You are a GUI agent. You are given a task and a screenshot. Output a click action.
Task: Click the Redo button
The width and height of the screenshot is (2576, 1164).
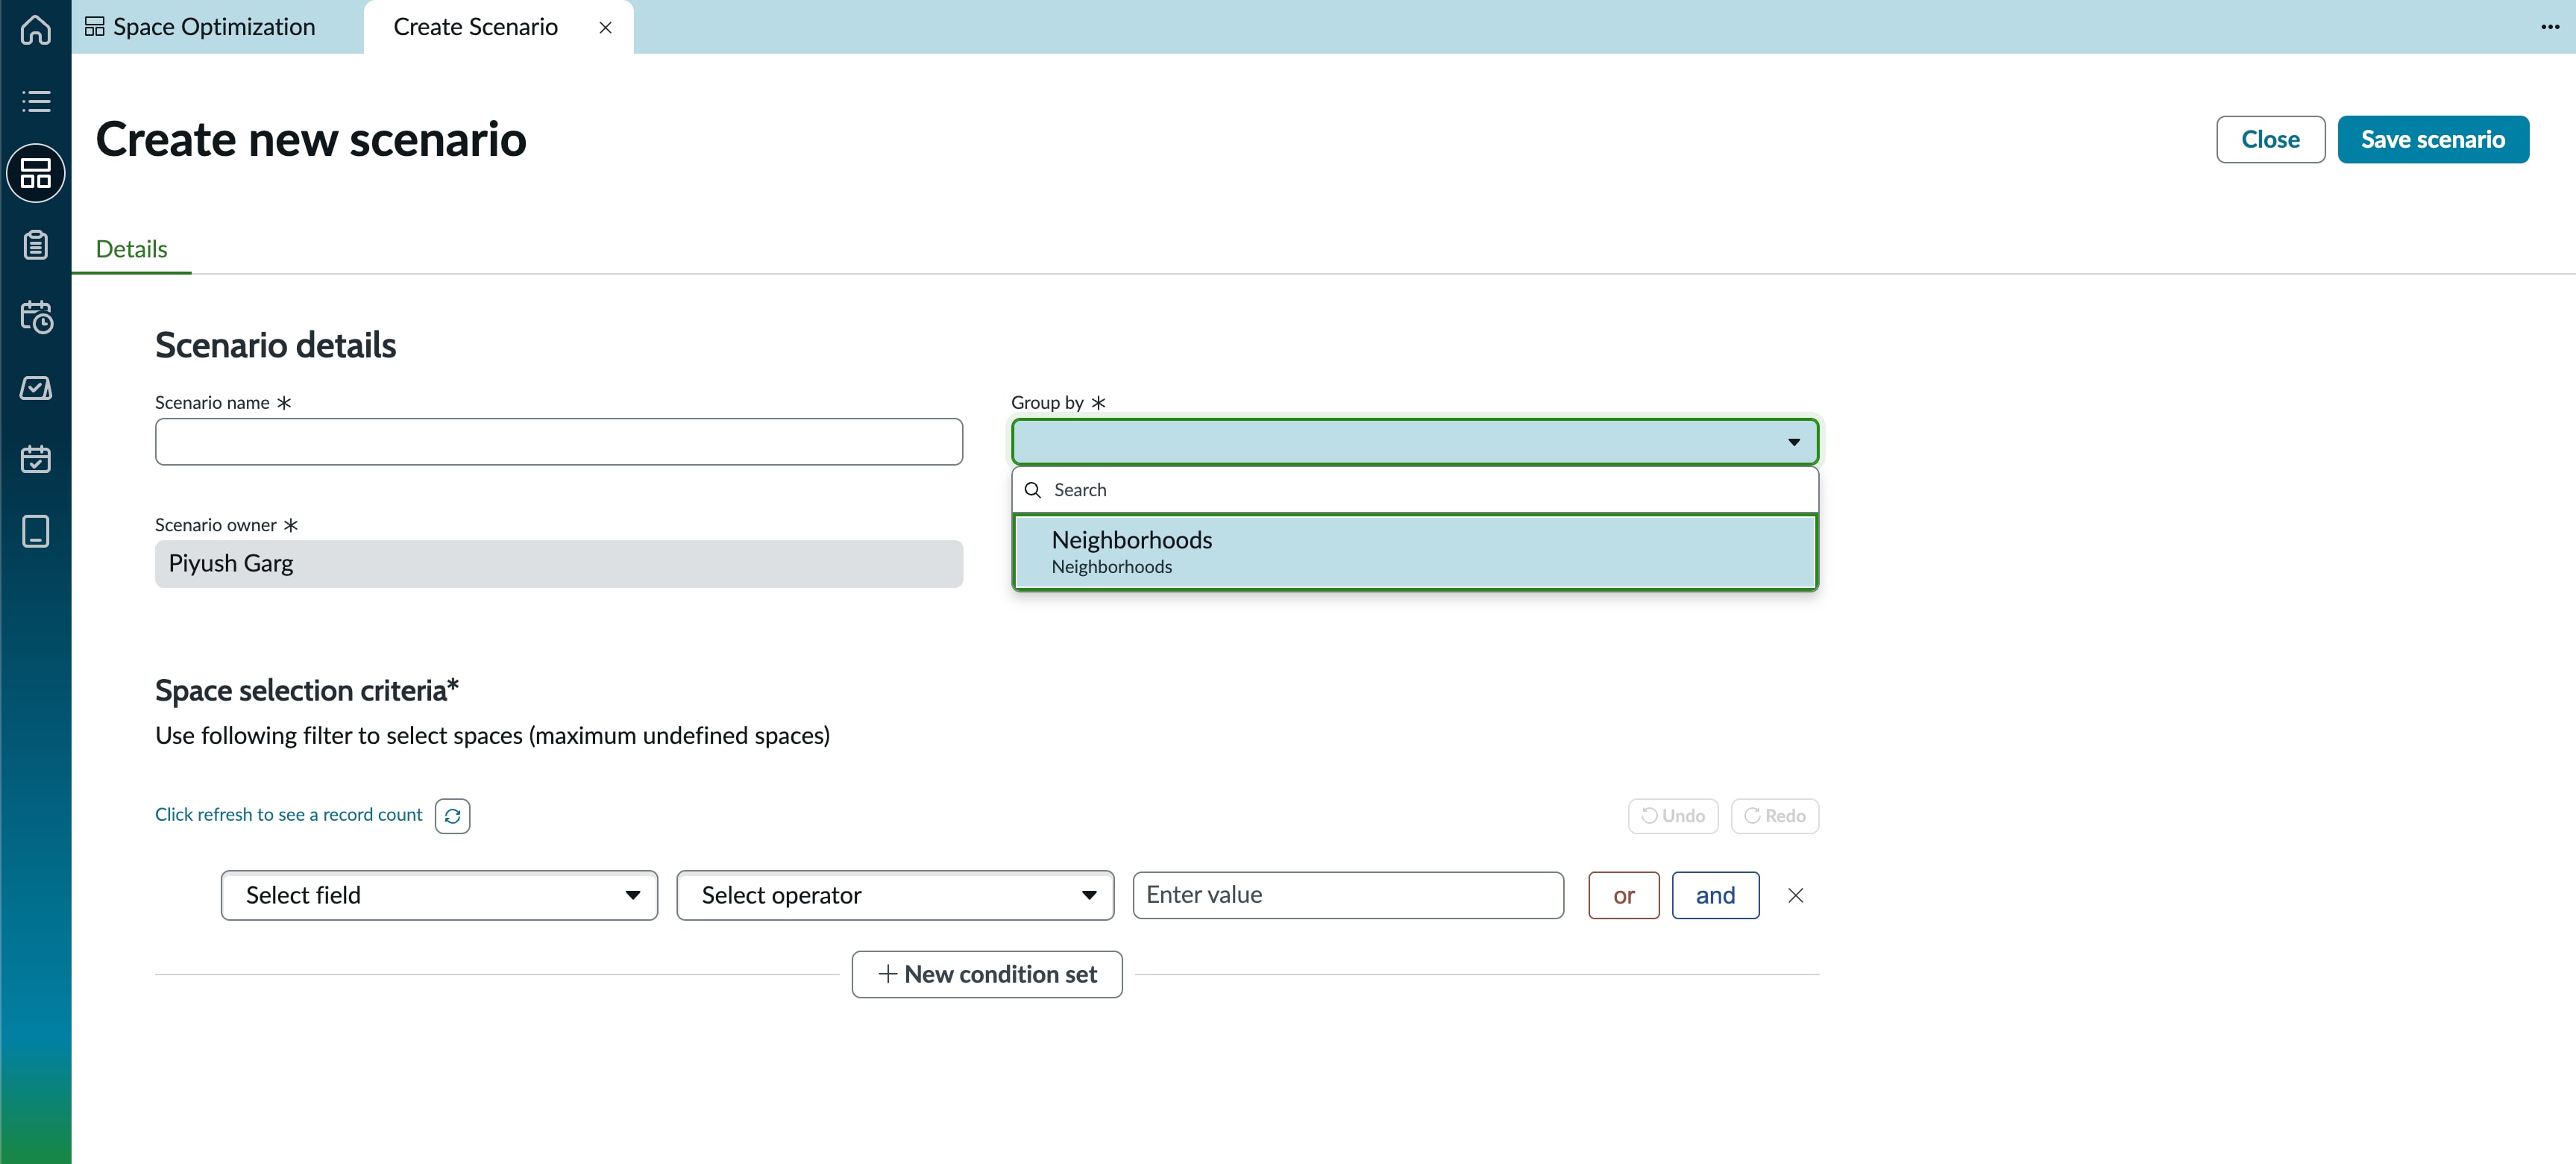click(x=1775, y=816)
